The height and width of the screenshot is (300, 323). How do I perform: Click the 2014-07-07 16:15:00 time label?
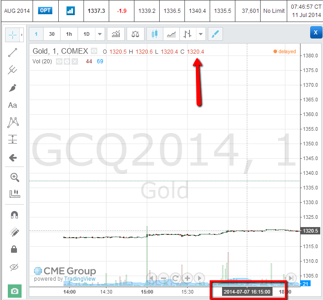247,292
